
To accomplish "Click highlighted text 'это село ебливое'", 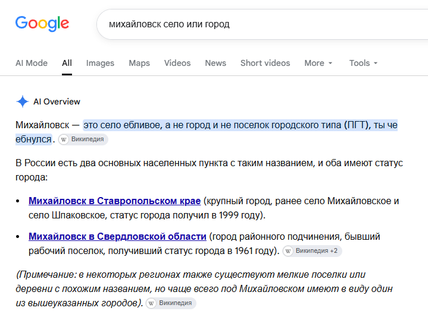I will pos(123,125).
